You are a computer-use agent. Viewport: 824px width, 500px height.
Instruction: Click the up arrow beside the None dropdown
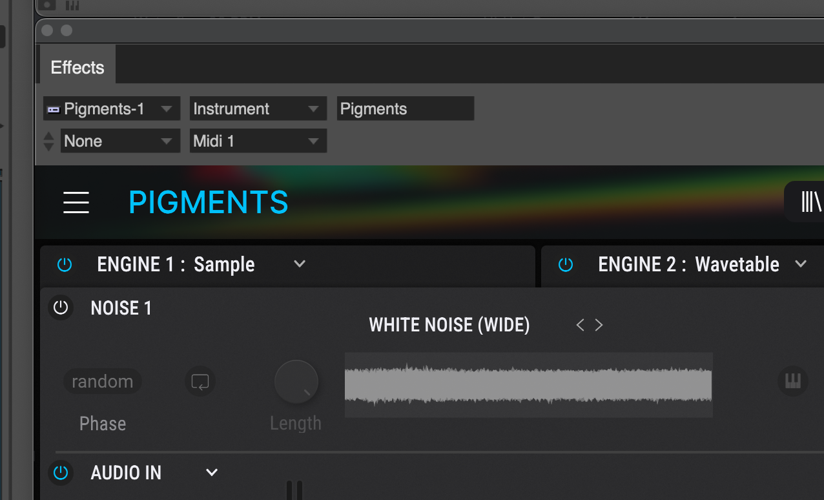48,135
